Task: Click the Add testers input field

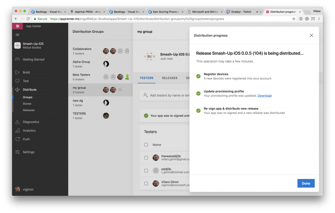Action: [165, 95]
